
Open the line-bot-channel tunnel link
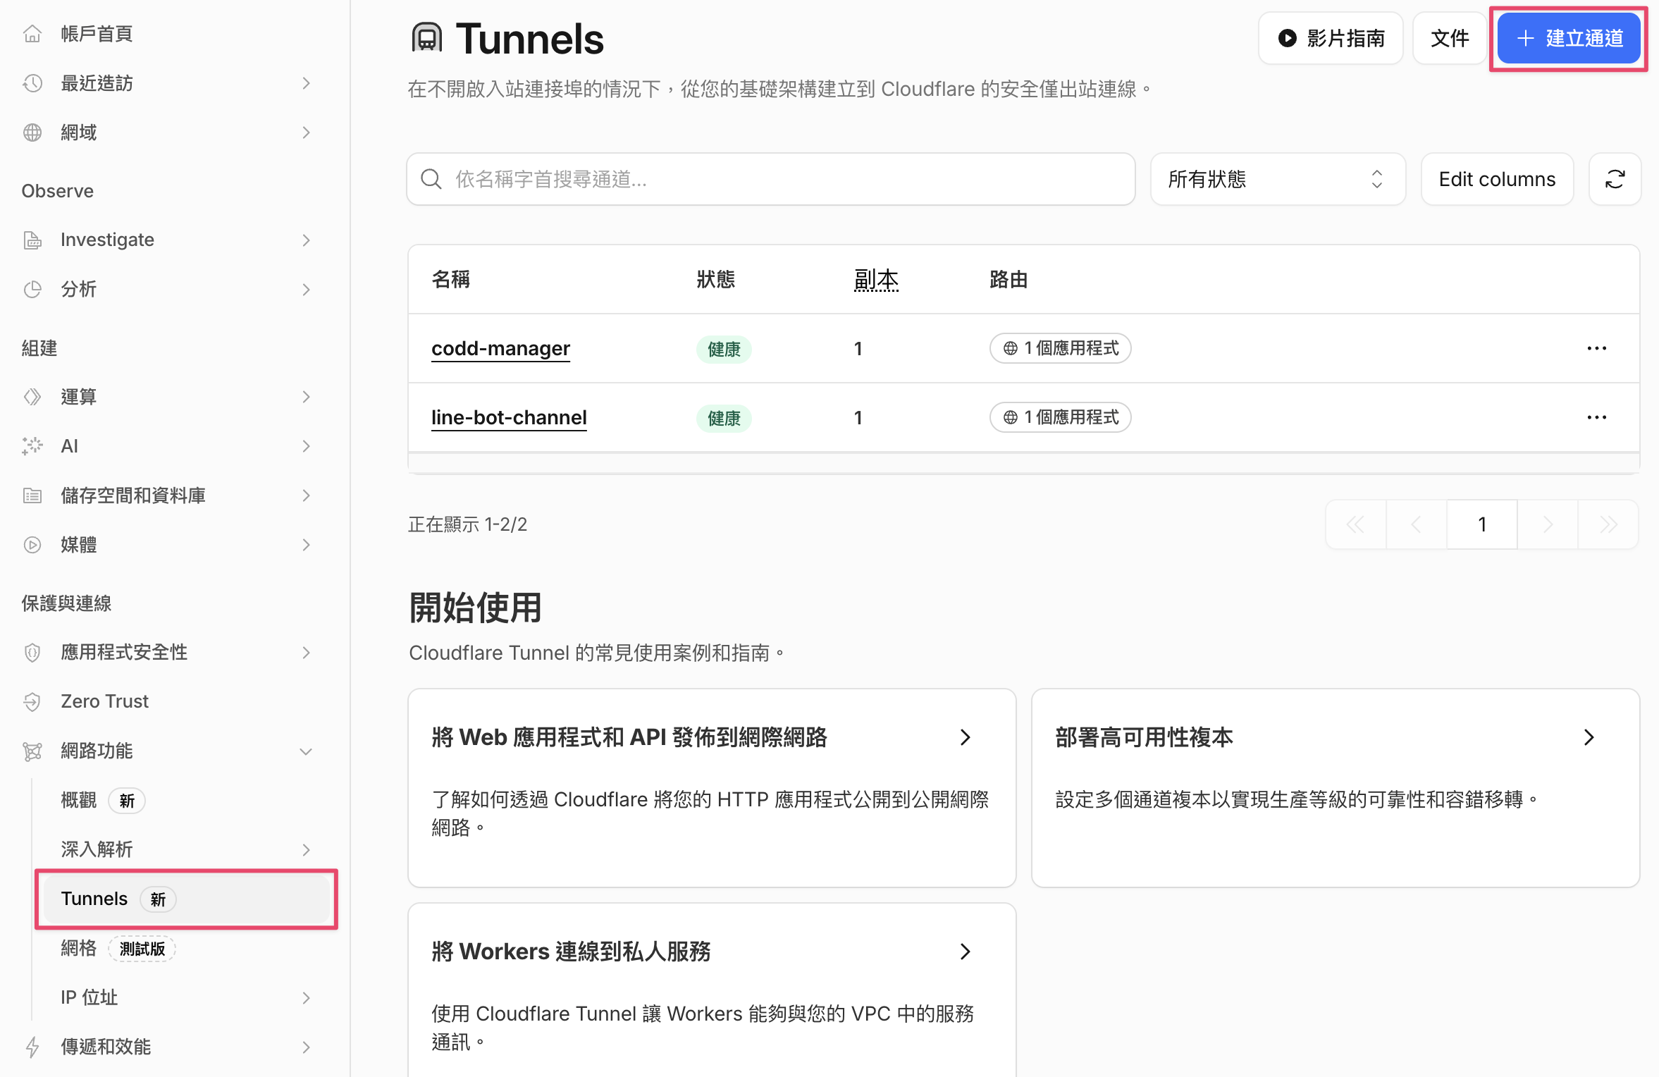point(509,417)
